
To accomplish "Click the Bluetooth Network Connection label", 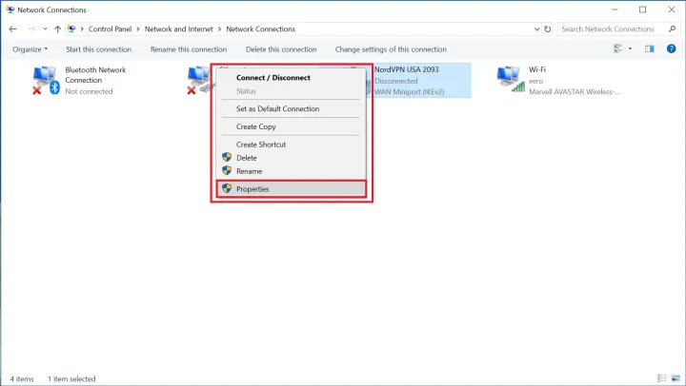I will coord(95,75).
